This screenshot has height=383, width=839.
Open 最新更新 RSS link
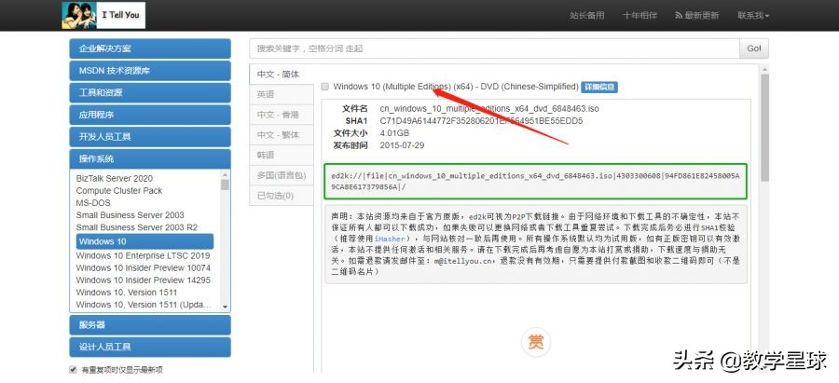[696, 16]
